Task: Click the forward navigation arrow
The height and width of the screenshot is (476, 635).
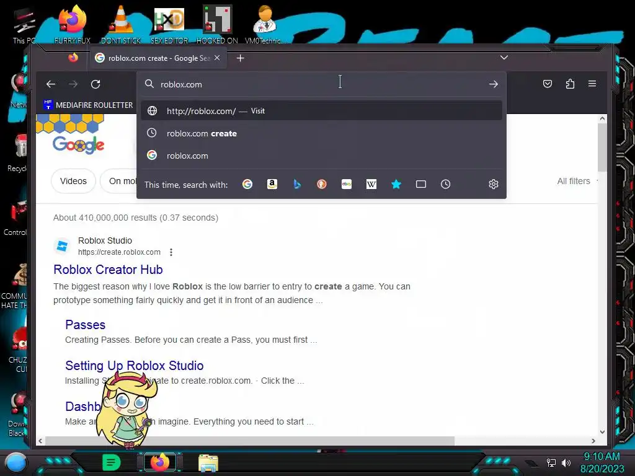Action: click(x=73, y=84)
